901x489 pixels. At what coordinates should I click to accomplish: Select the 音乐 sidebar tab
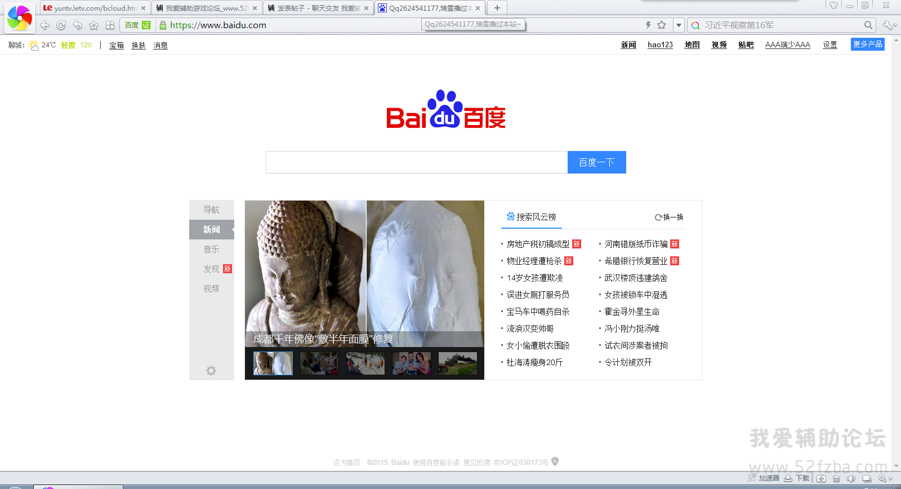click(x=212, y=249)
